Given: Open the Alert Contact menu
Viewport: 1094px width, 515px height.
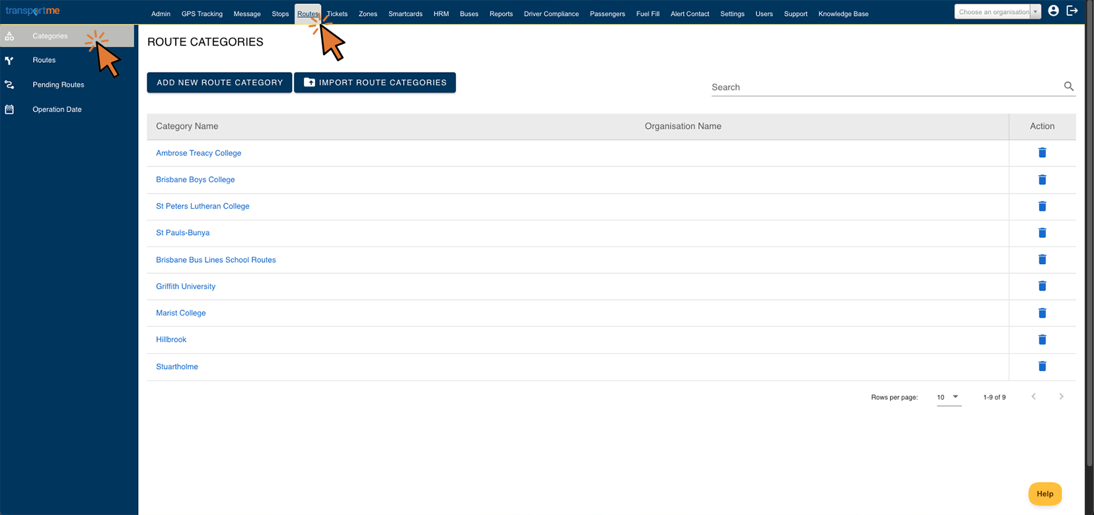Looking at the screenshot, I should coord(690,14).
